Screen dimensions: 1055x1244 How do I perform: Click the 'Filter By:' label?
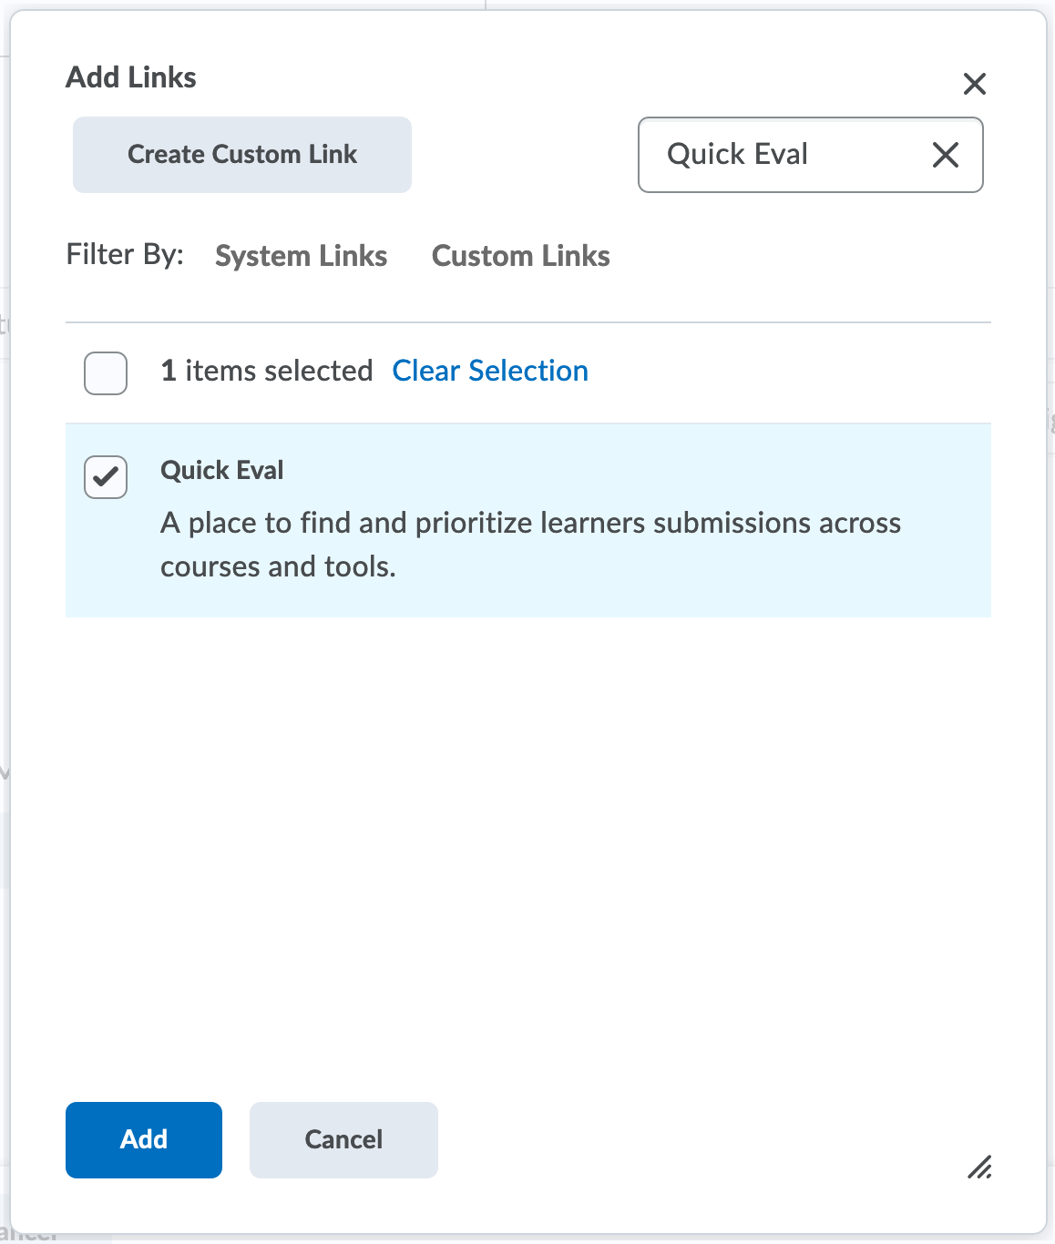125,254
